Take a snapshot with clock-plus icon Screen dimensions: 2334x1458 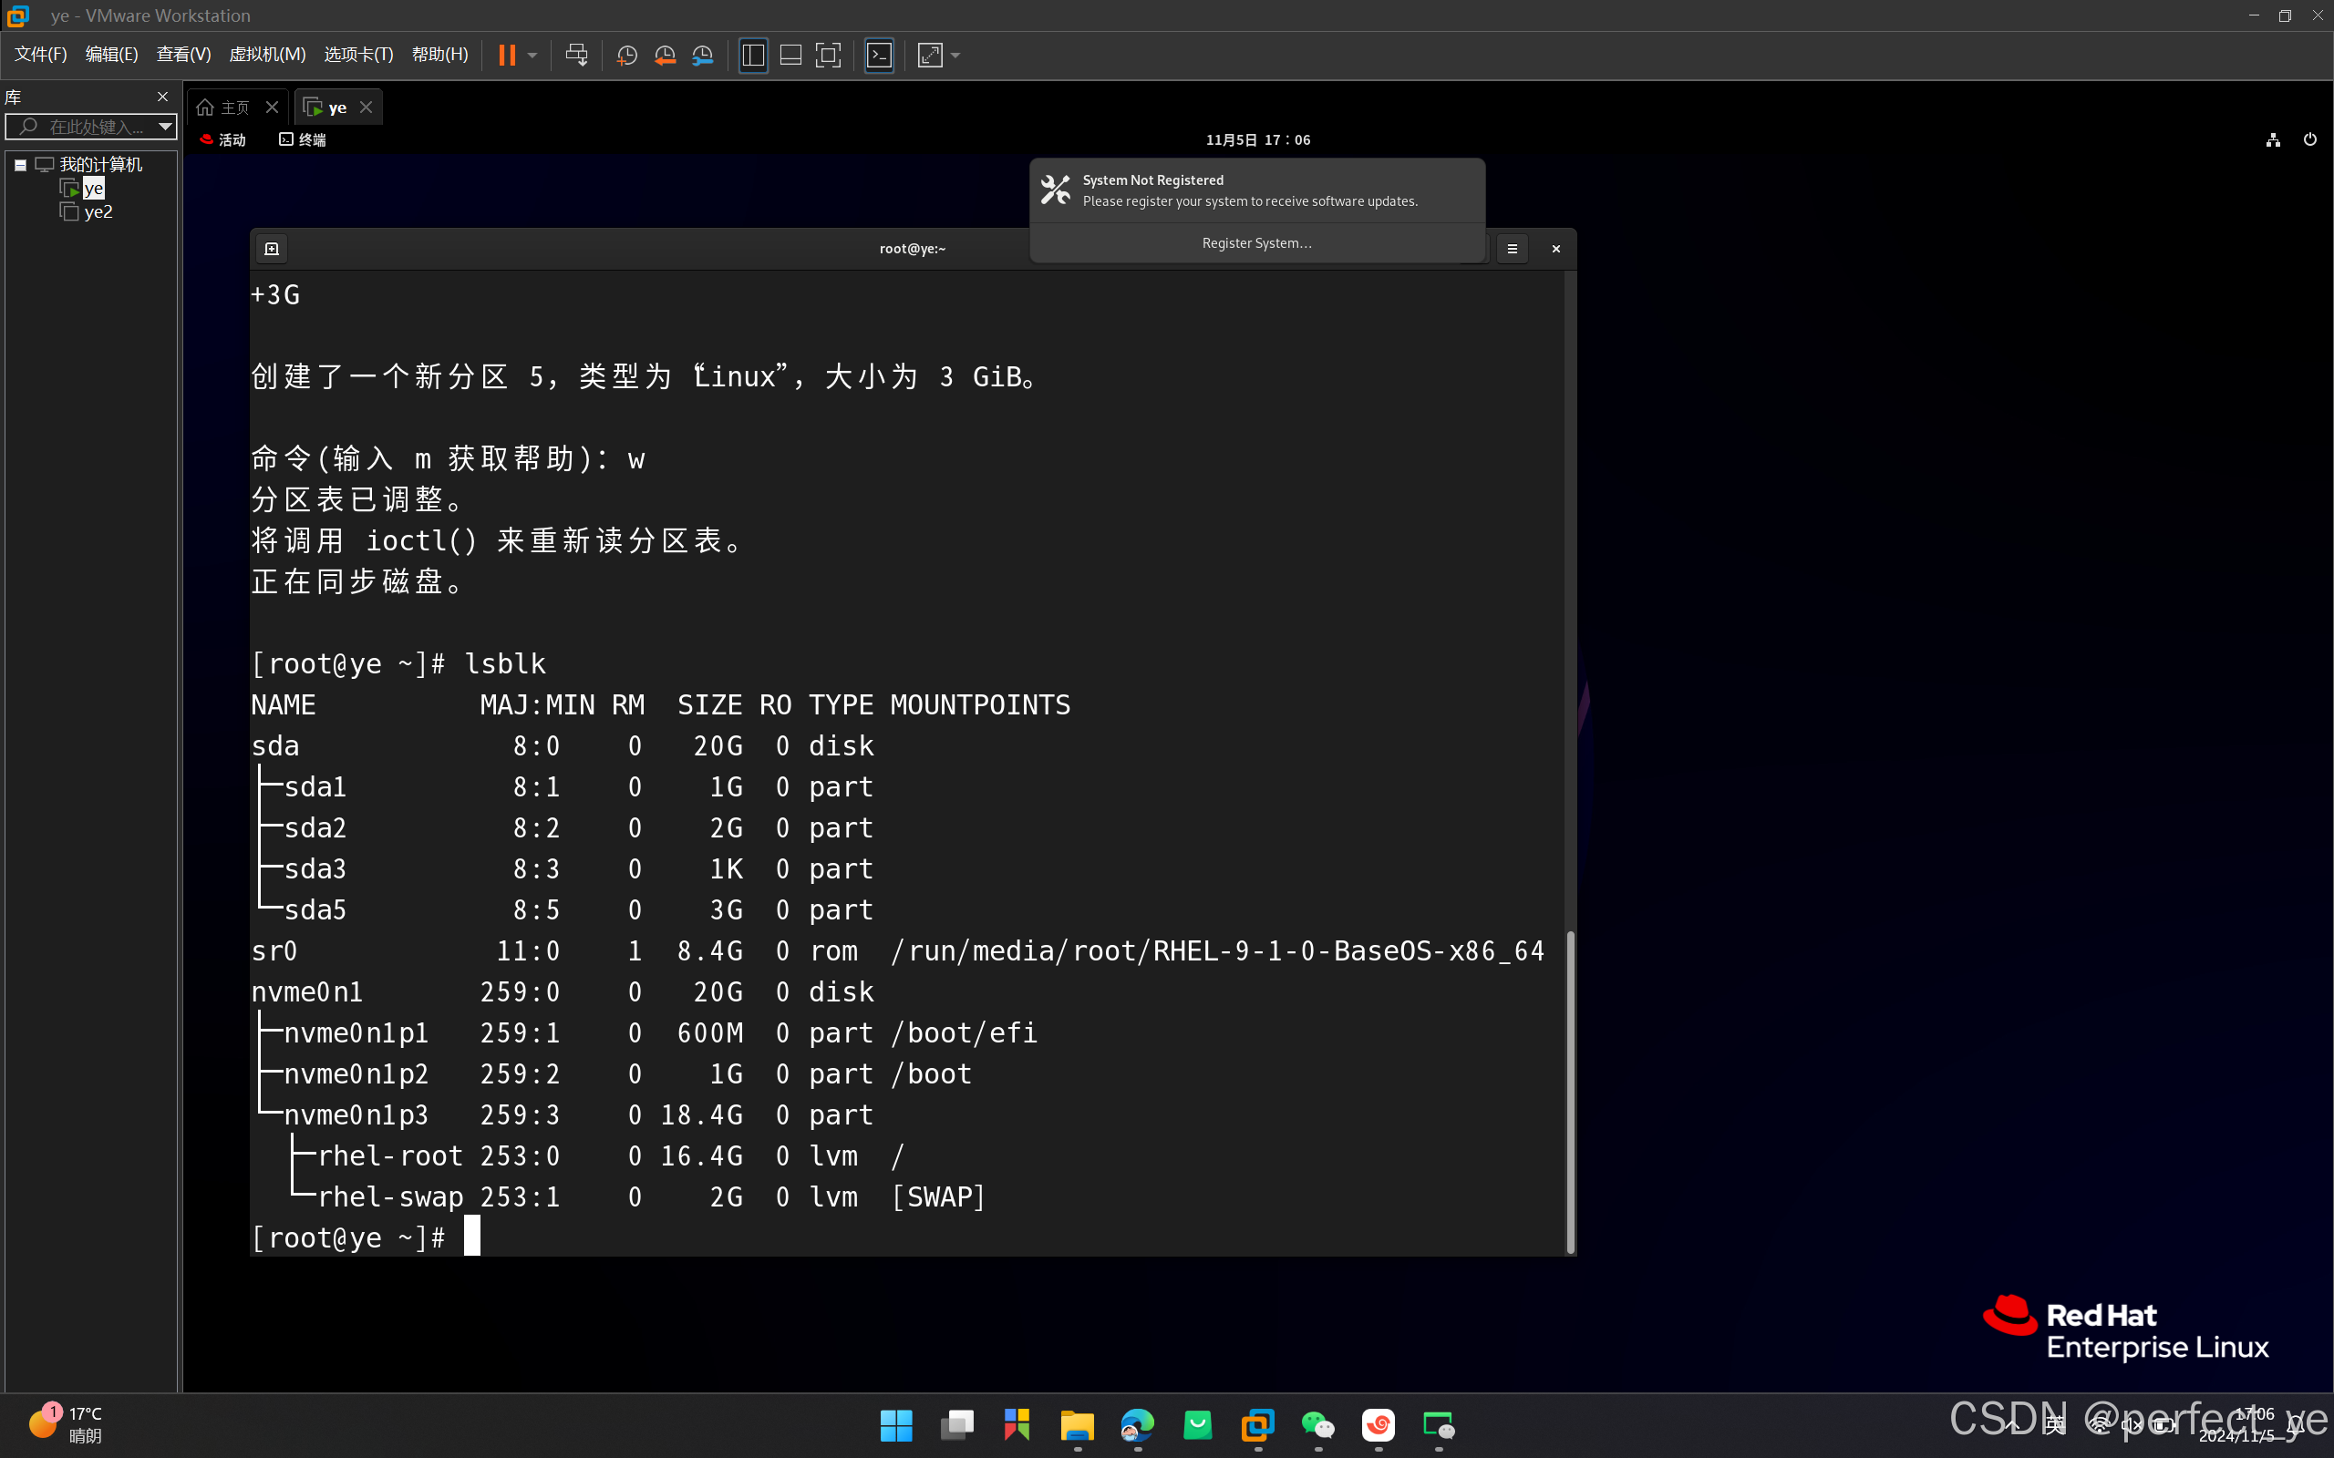pyautogui.click(x=627, y=55)
